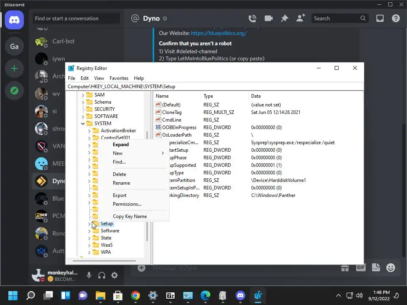Open Discord home direct messages icon

pyautogui.click(x=14, y=20)
